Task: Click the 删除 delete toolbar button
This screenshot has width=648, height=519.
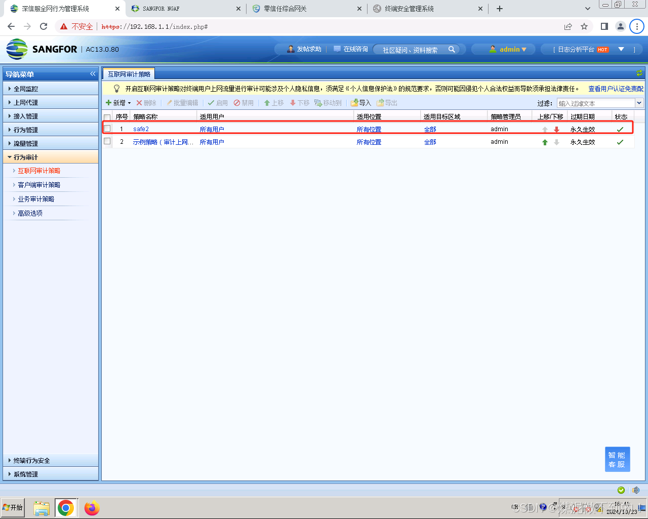Action: 146,103
